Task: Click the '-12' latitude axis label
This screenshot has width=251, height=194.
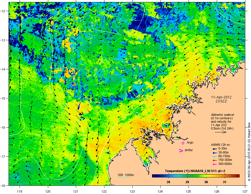Action: pos(3,11)
